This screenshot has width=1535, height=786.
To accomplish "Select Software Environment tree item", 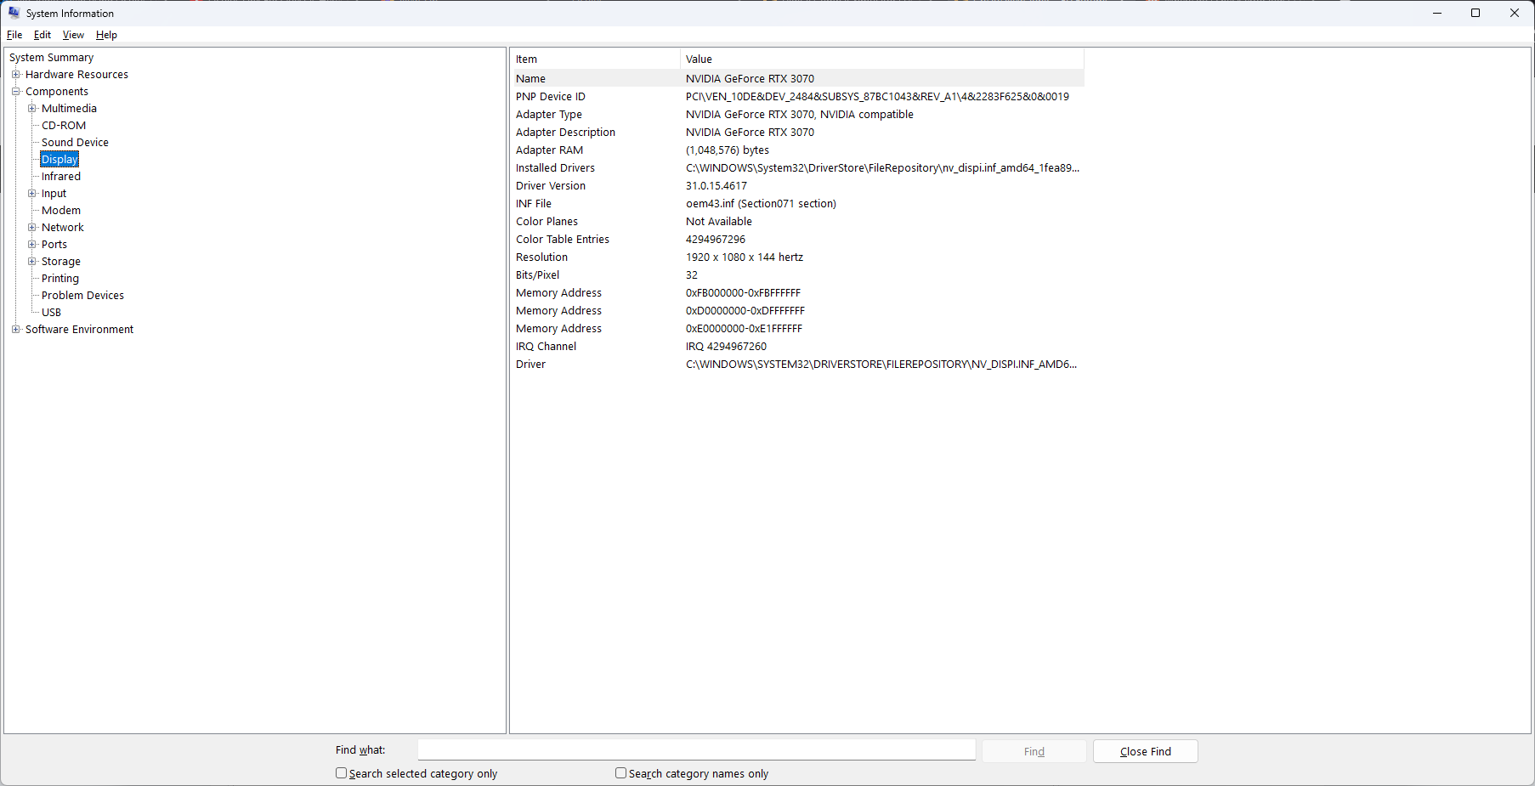I will coord(79,330).
